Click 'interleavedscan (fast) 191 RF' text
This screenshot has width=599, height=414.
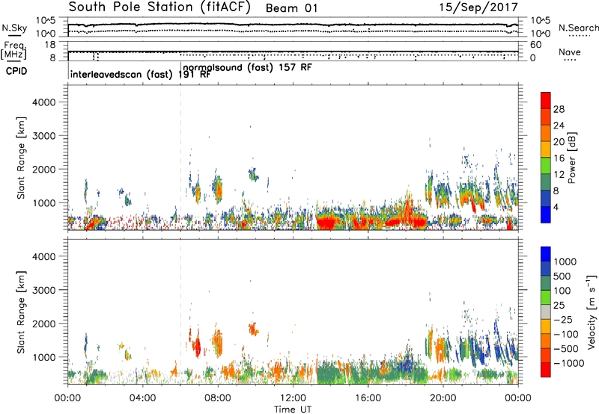click(140, 74)
